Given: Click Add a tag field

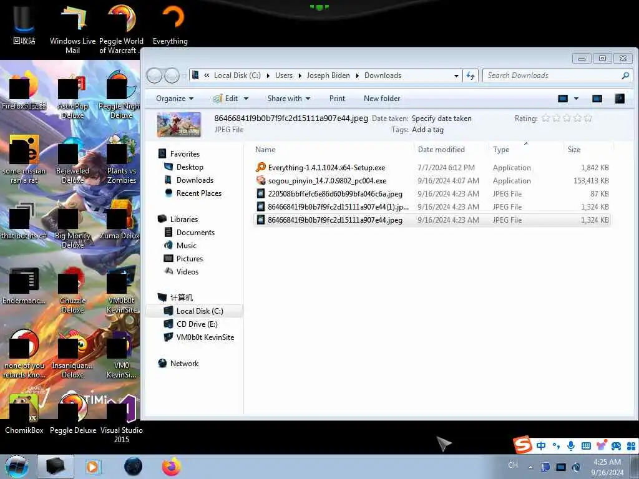Looking at the screenshot, I should tap(427, 130).
